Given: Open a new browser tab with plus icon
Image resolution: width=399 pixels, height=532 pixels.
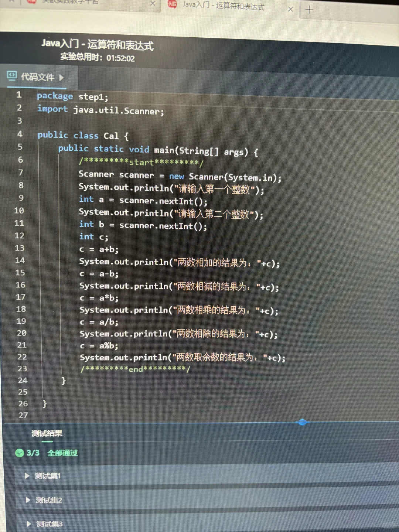Looking at the screenshot, I should (309, 10).
